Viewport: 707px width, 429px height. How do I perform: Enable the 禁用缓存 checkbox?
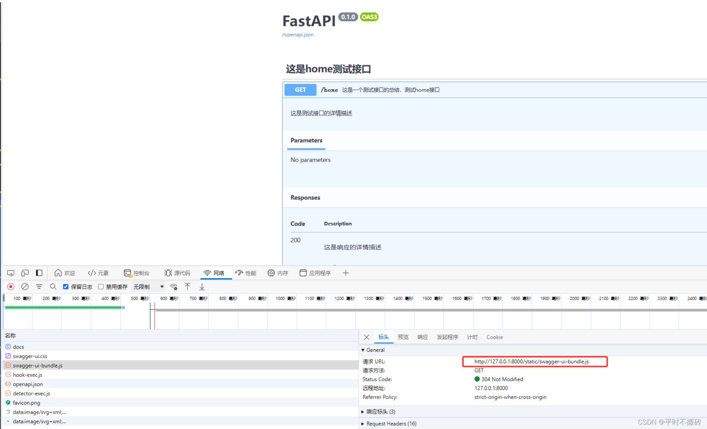(x=101, y=286)
